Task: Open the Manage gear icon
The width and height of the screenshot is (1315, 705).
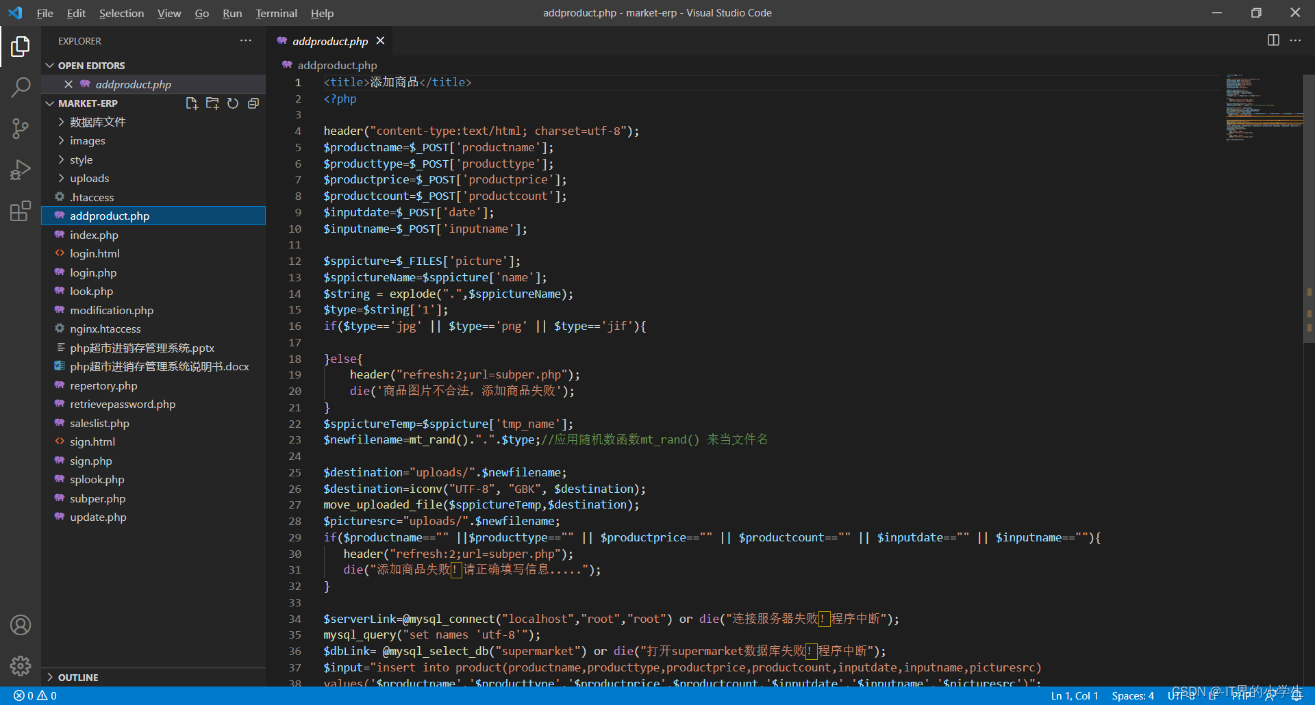Action: click(21, 665)
